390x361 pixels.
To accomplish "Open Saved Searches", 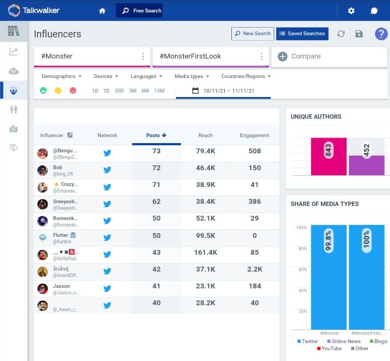I will pos(302,34).
